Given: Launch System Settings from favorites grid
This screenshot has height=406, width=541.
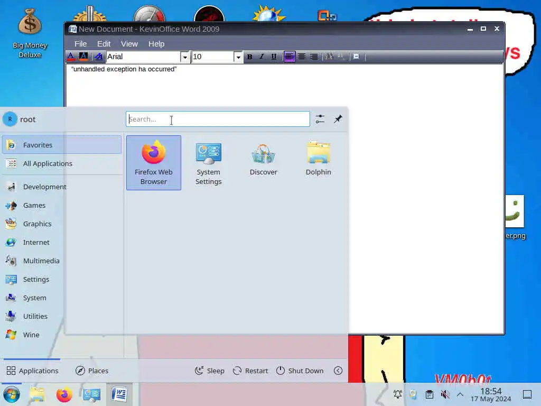Looking at the screenshot, I should pos(208,163).
